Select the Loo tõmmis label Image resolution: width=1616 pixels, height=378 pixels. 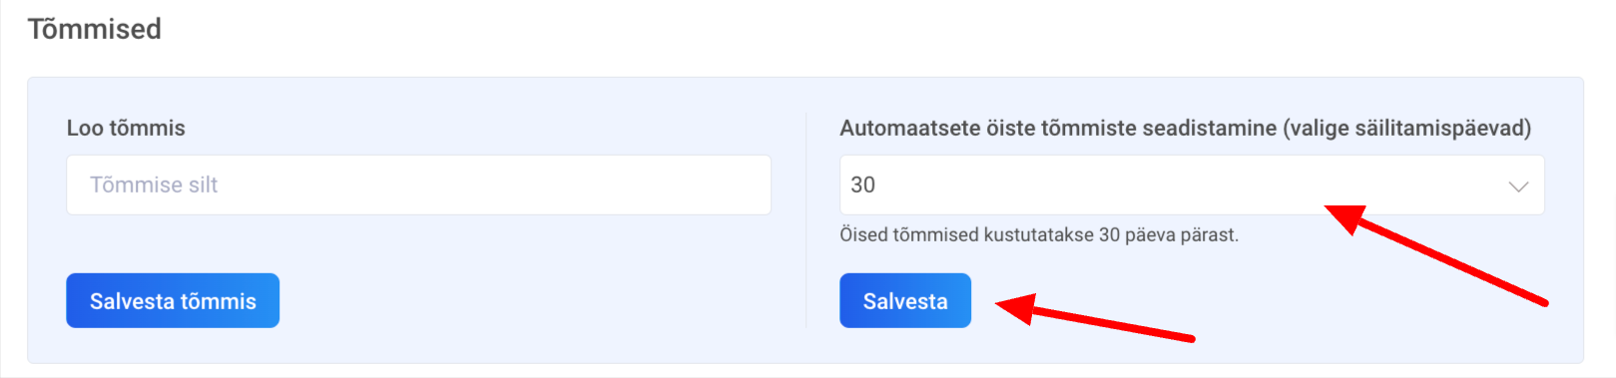[126, 128]
